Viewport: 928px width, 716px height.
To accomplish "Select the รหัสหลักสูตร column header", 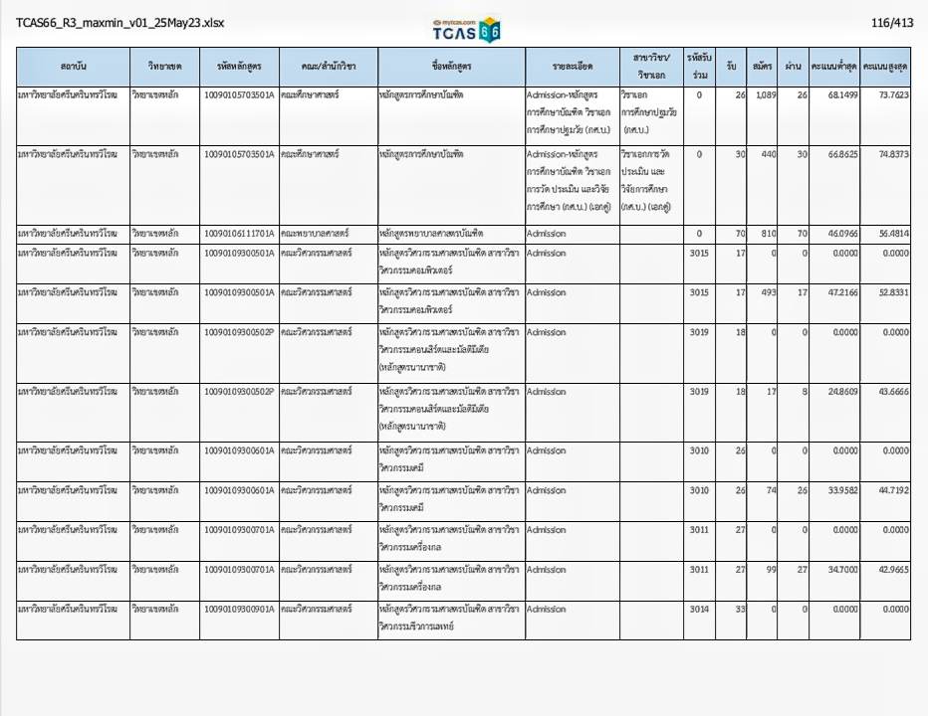I will pos(239,66).
